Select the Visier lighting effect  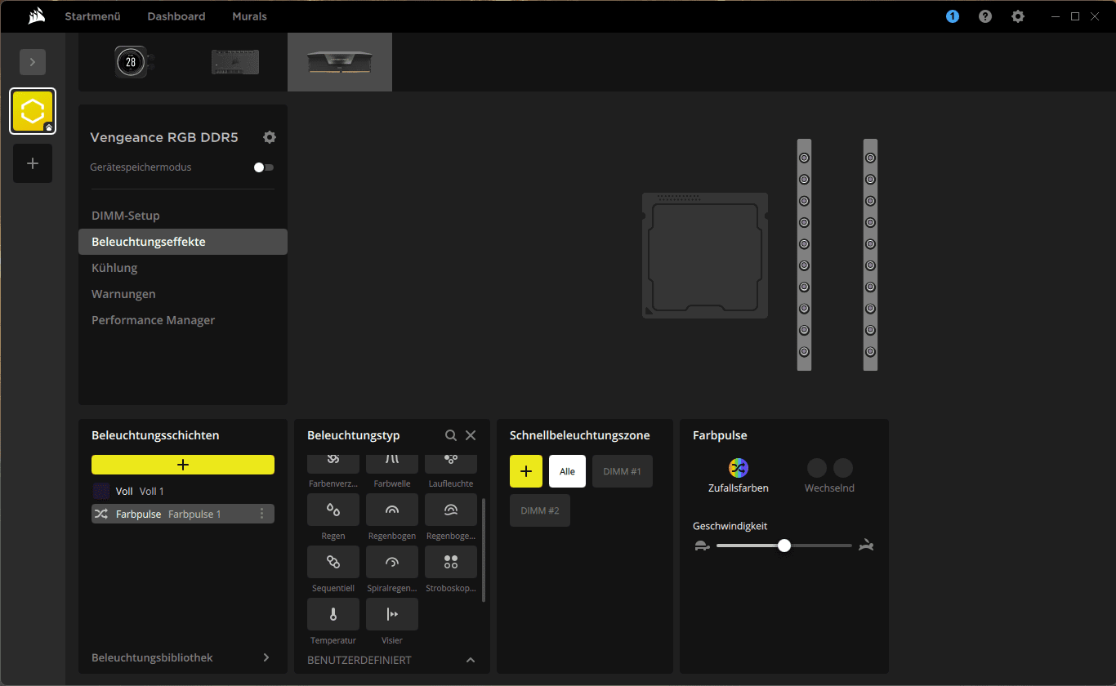392,614
